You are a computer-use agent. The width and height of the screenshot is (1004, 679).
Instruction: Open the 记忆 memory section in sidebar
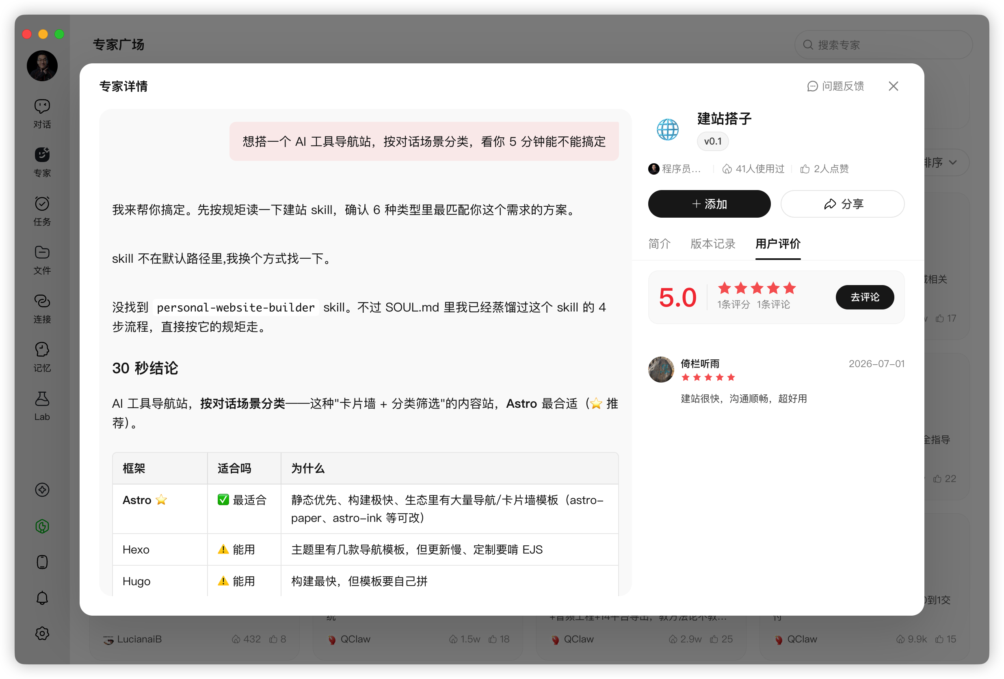(42, 358)
